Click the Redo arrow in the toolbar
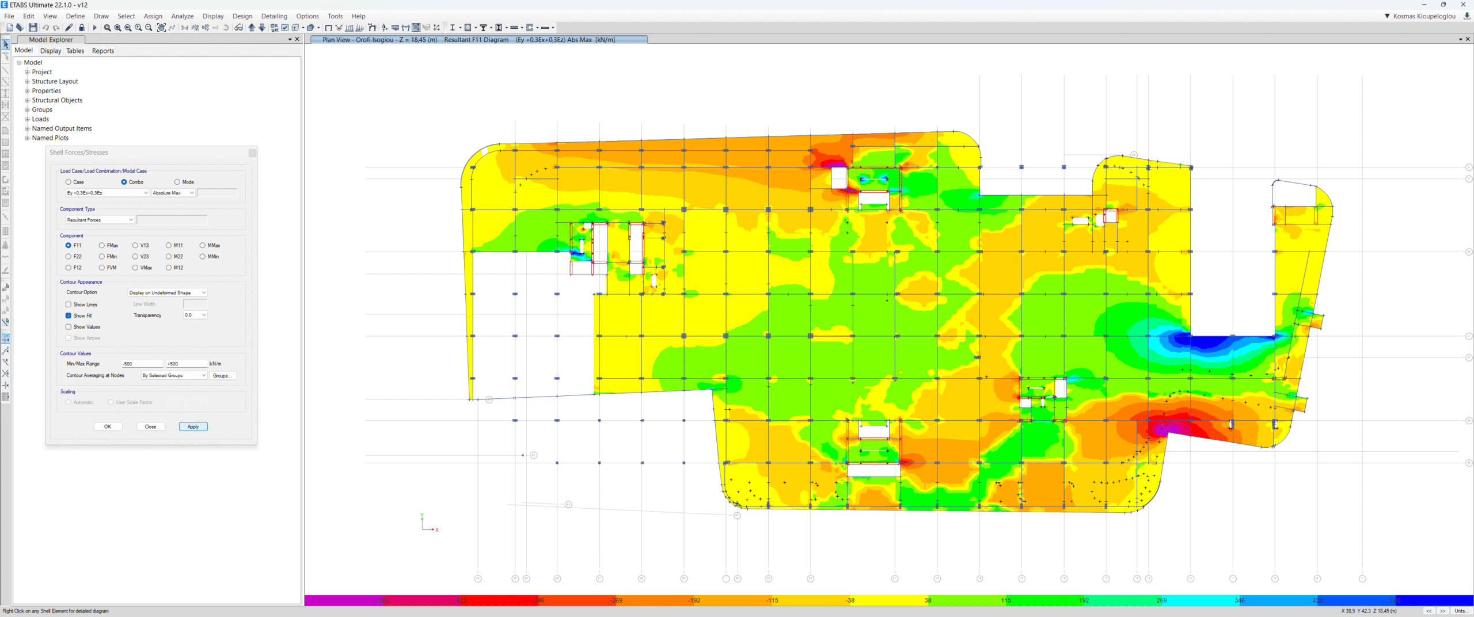Viewport: 1474px width, 617px height. 56,27
